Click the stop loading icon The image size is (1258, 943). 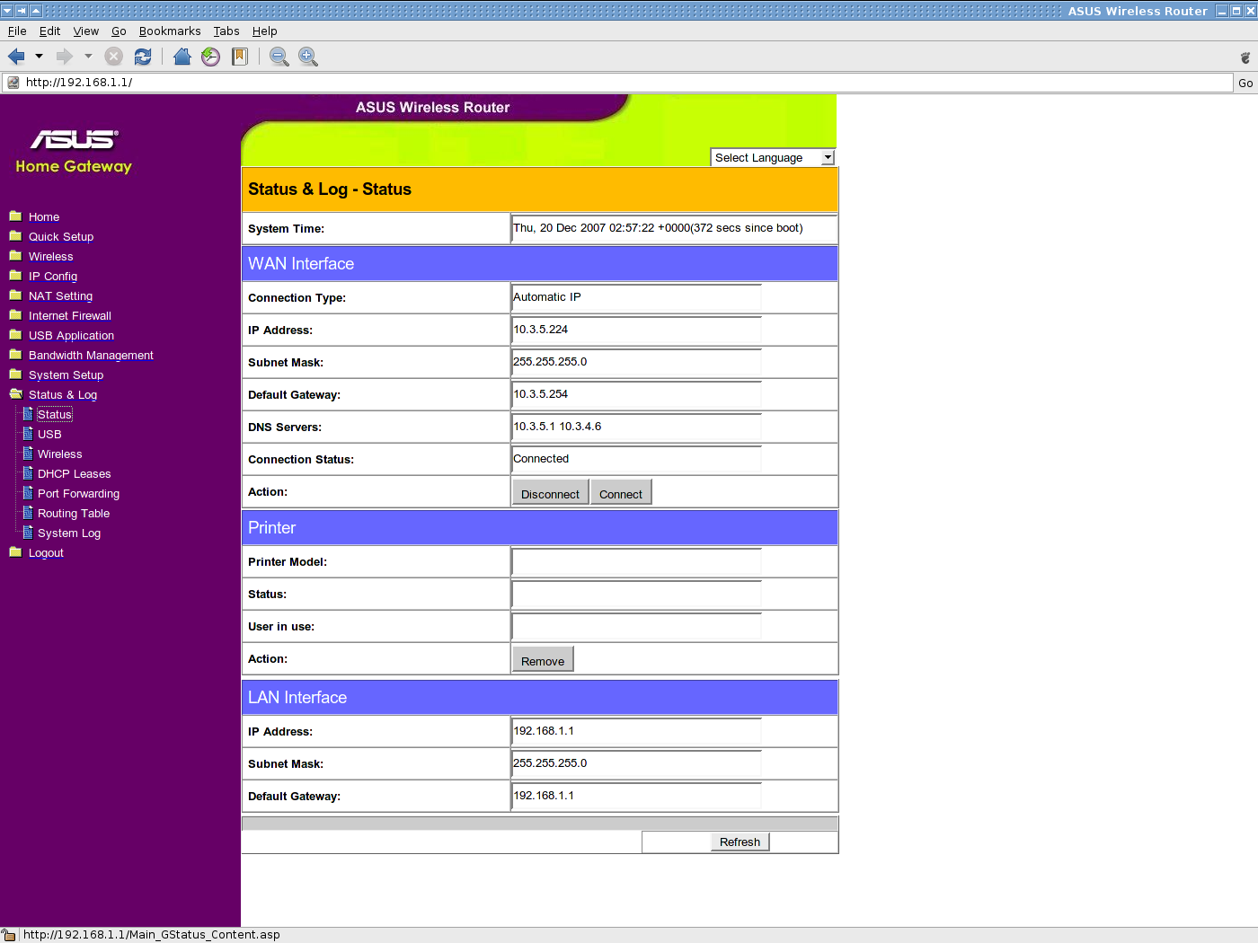114,57
